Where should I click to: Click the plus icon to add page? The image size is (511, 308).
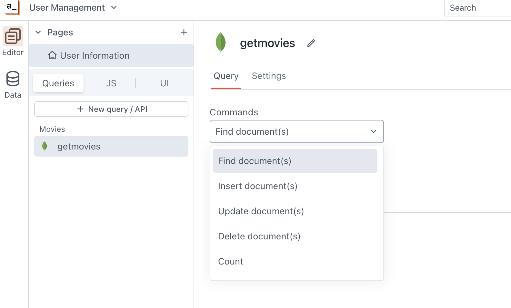tap(184, 32)
